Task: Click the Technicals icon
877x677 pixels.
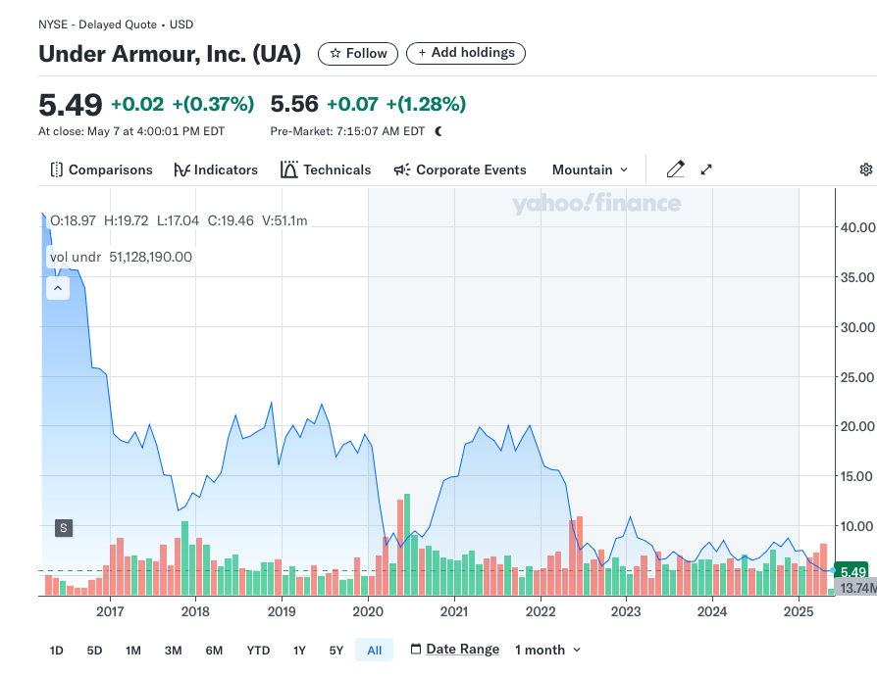Action: point(289,169)
